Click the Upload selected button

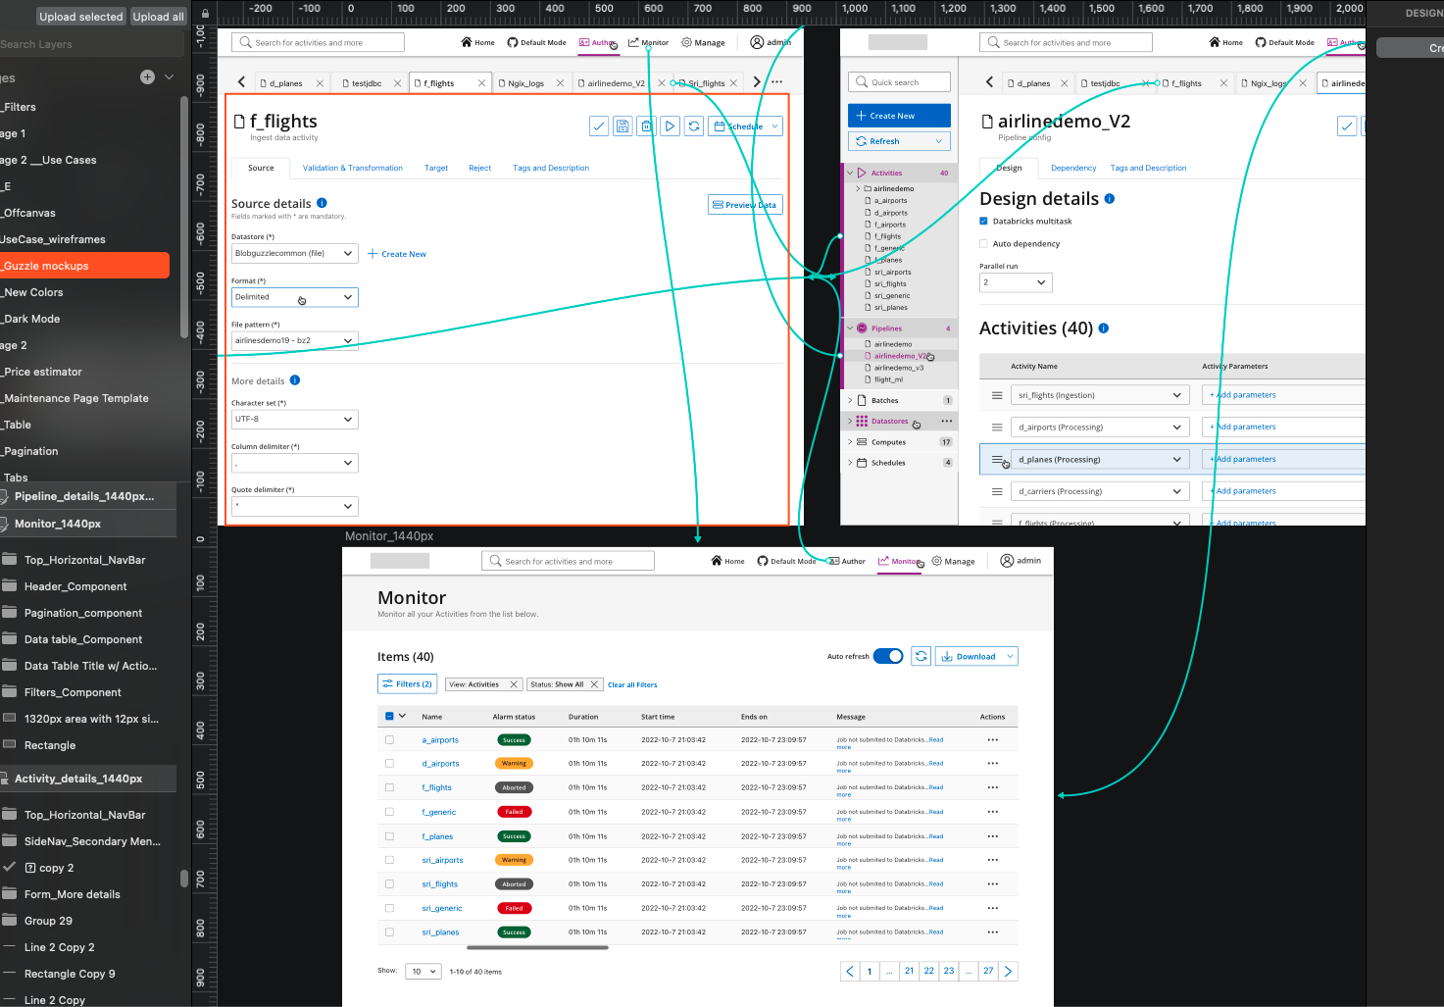(x=81, y=17)
